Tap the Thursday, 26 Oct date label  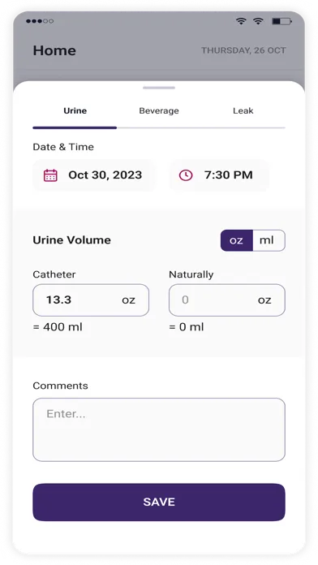point(243,50)
